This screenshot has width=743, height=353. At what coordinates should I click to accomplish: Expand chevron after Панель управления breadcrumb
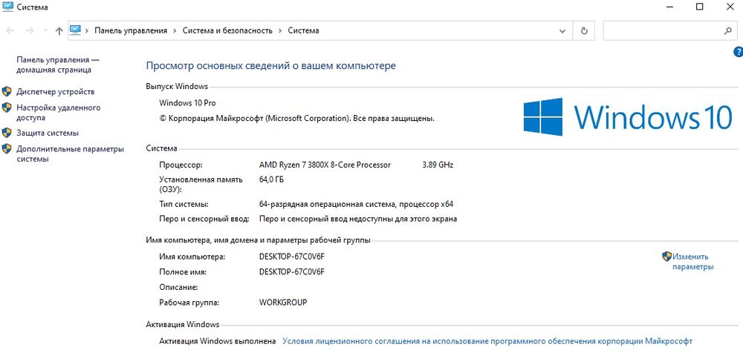click(x=175, y=31)
